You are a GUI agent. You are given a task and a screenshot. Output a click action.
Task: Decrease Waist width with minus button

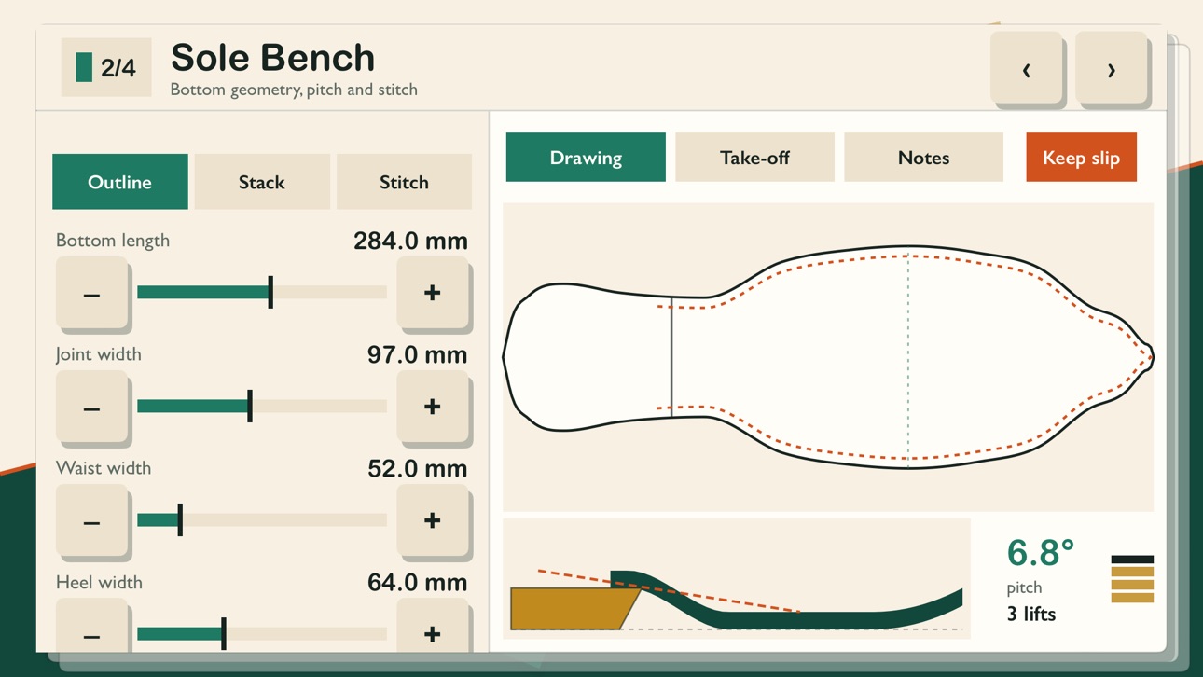tap(91, 520)
